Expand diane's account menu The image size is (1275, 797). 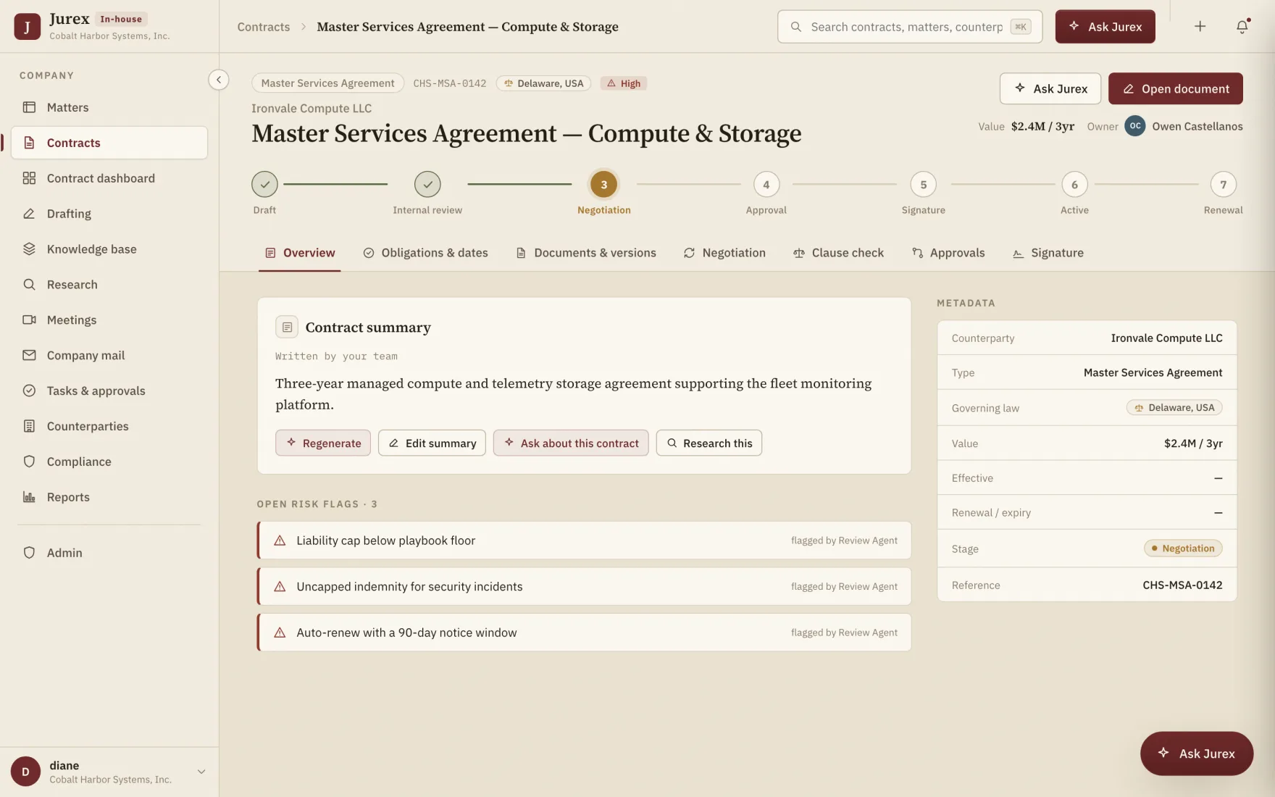pyautogui.click(x=201, y=772)
